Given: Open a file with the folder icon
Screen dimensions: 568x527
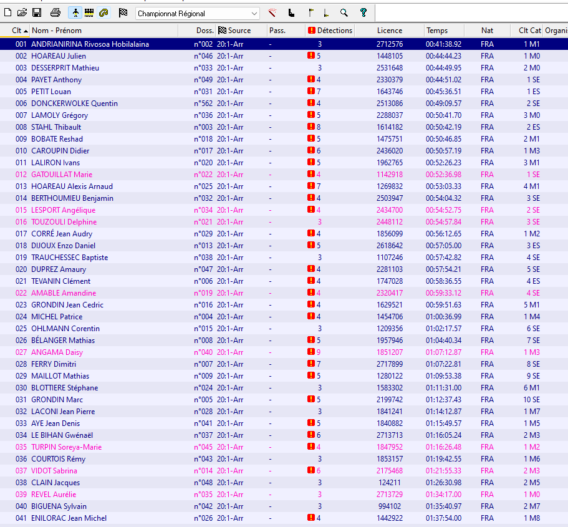Looking at the screenshot, I should click(22, 13).
